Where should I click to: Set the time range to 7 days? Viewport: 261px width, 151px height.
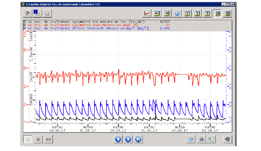[x=207, y=13]
